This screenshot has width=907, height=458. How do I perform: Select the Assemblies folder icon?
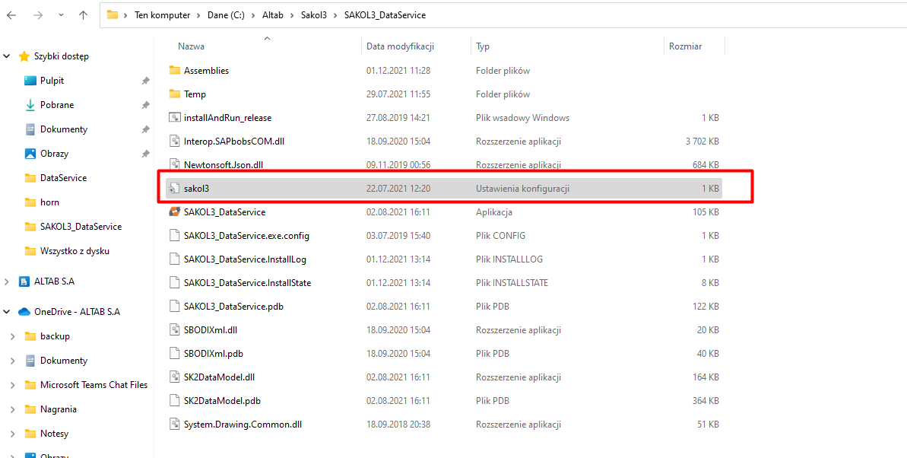(x=175, y=70)
